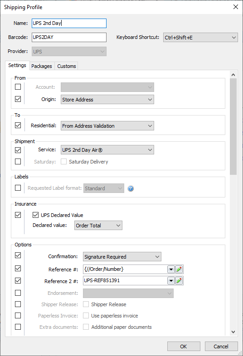Image resolution: width=243 pixels, height=356 pixels.
Task: Toggle the Reference 2 # override checkbox
Action: pyautogui.click(x=18, y=281)
